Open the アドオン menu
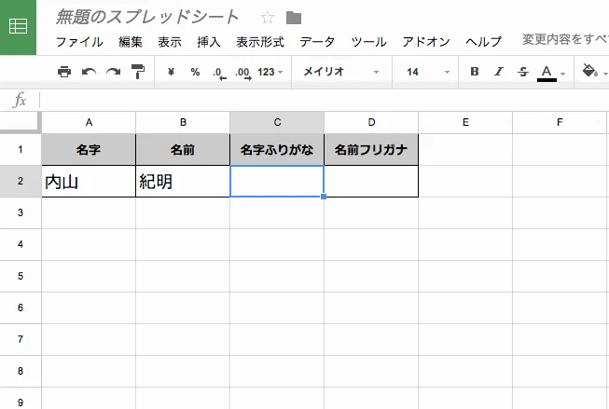The width and height of the screenshot is (609, 409). coord(426,42)
